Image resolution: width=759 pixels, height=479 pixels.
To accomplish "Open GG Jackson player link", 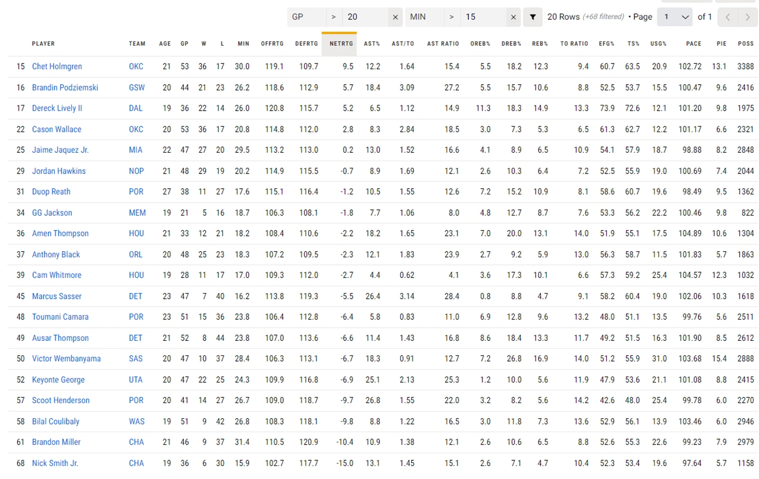I will point(52,213).
